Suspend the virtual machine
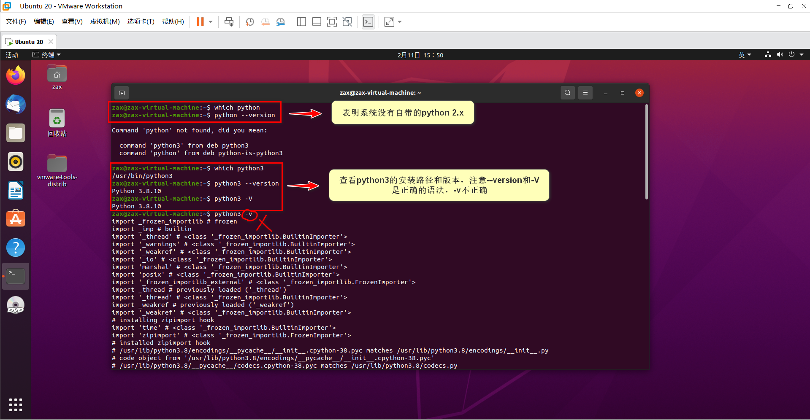810x420 pixels. [200, 22]
